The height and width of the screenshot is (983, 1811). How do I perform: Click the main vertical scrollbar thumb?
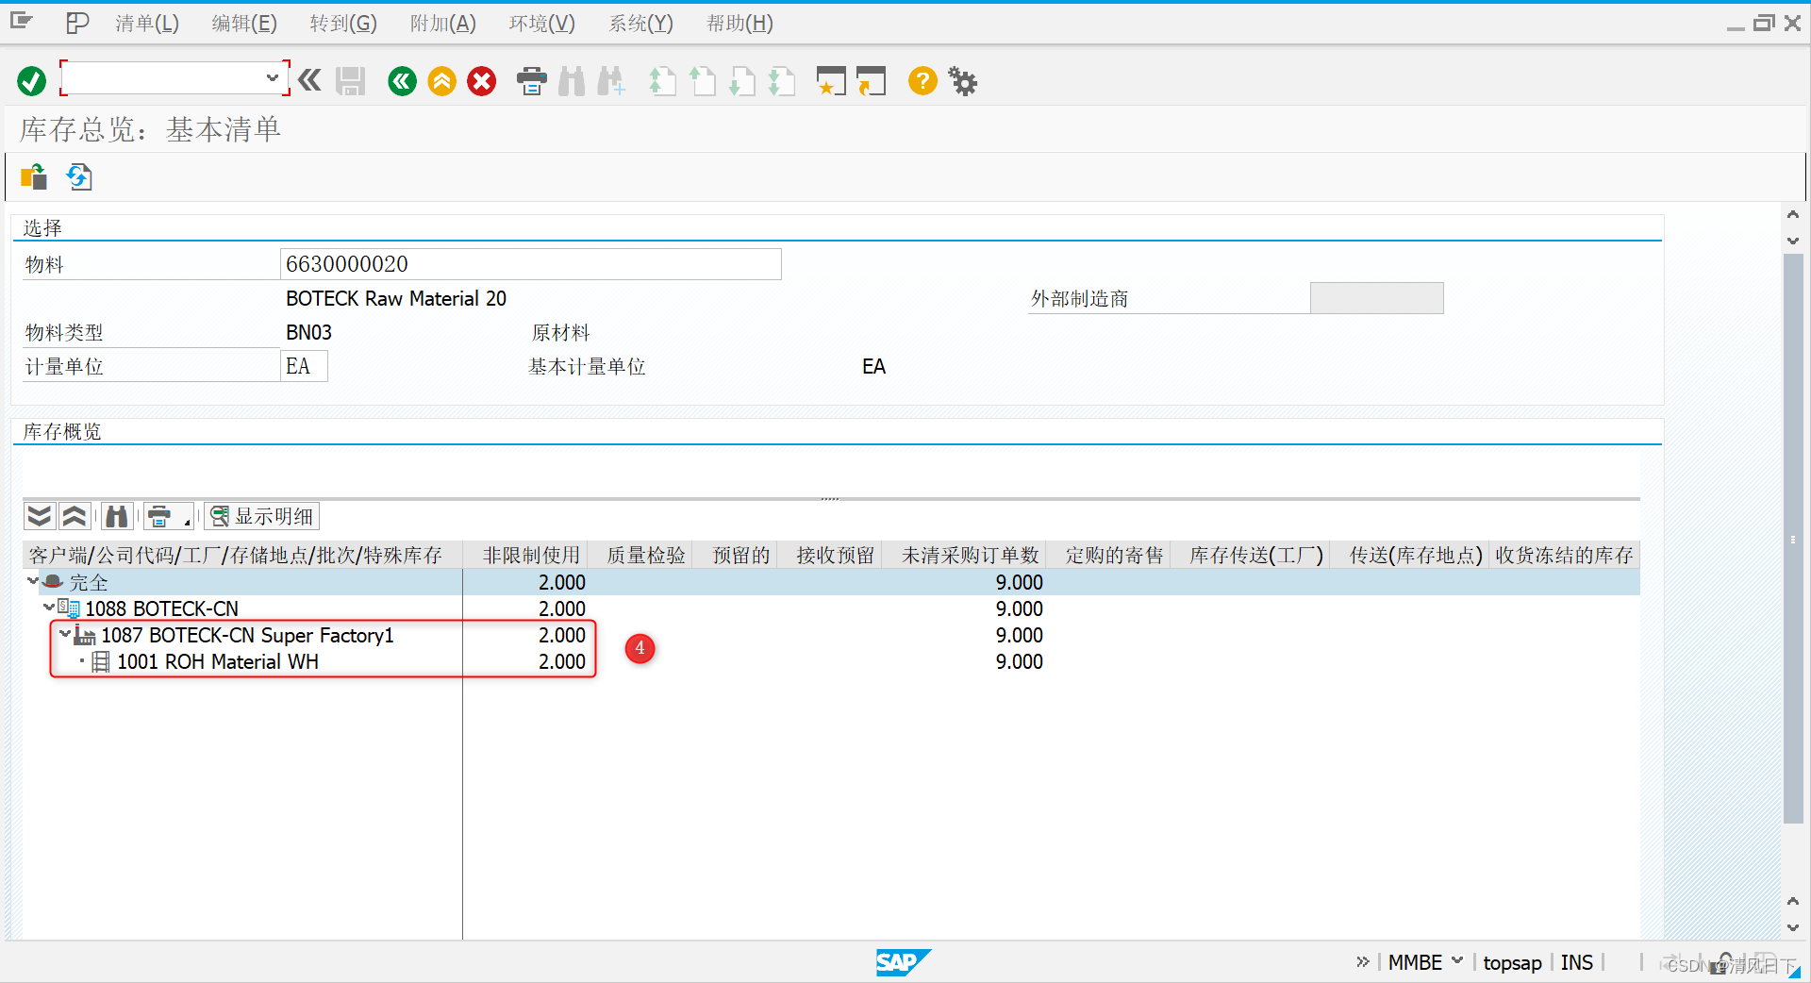tap(1793, 538)
